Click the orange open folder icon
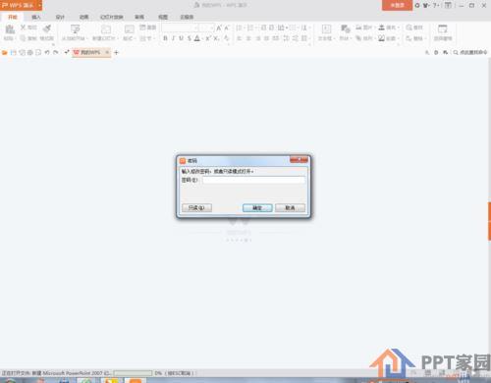 click(x=5, y=52)
